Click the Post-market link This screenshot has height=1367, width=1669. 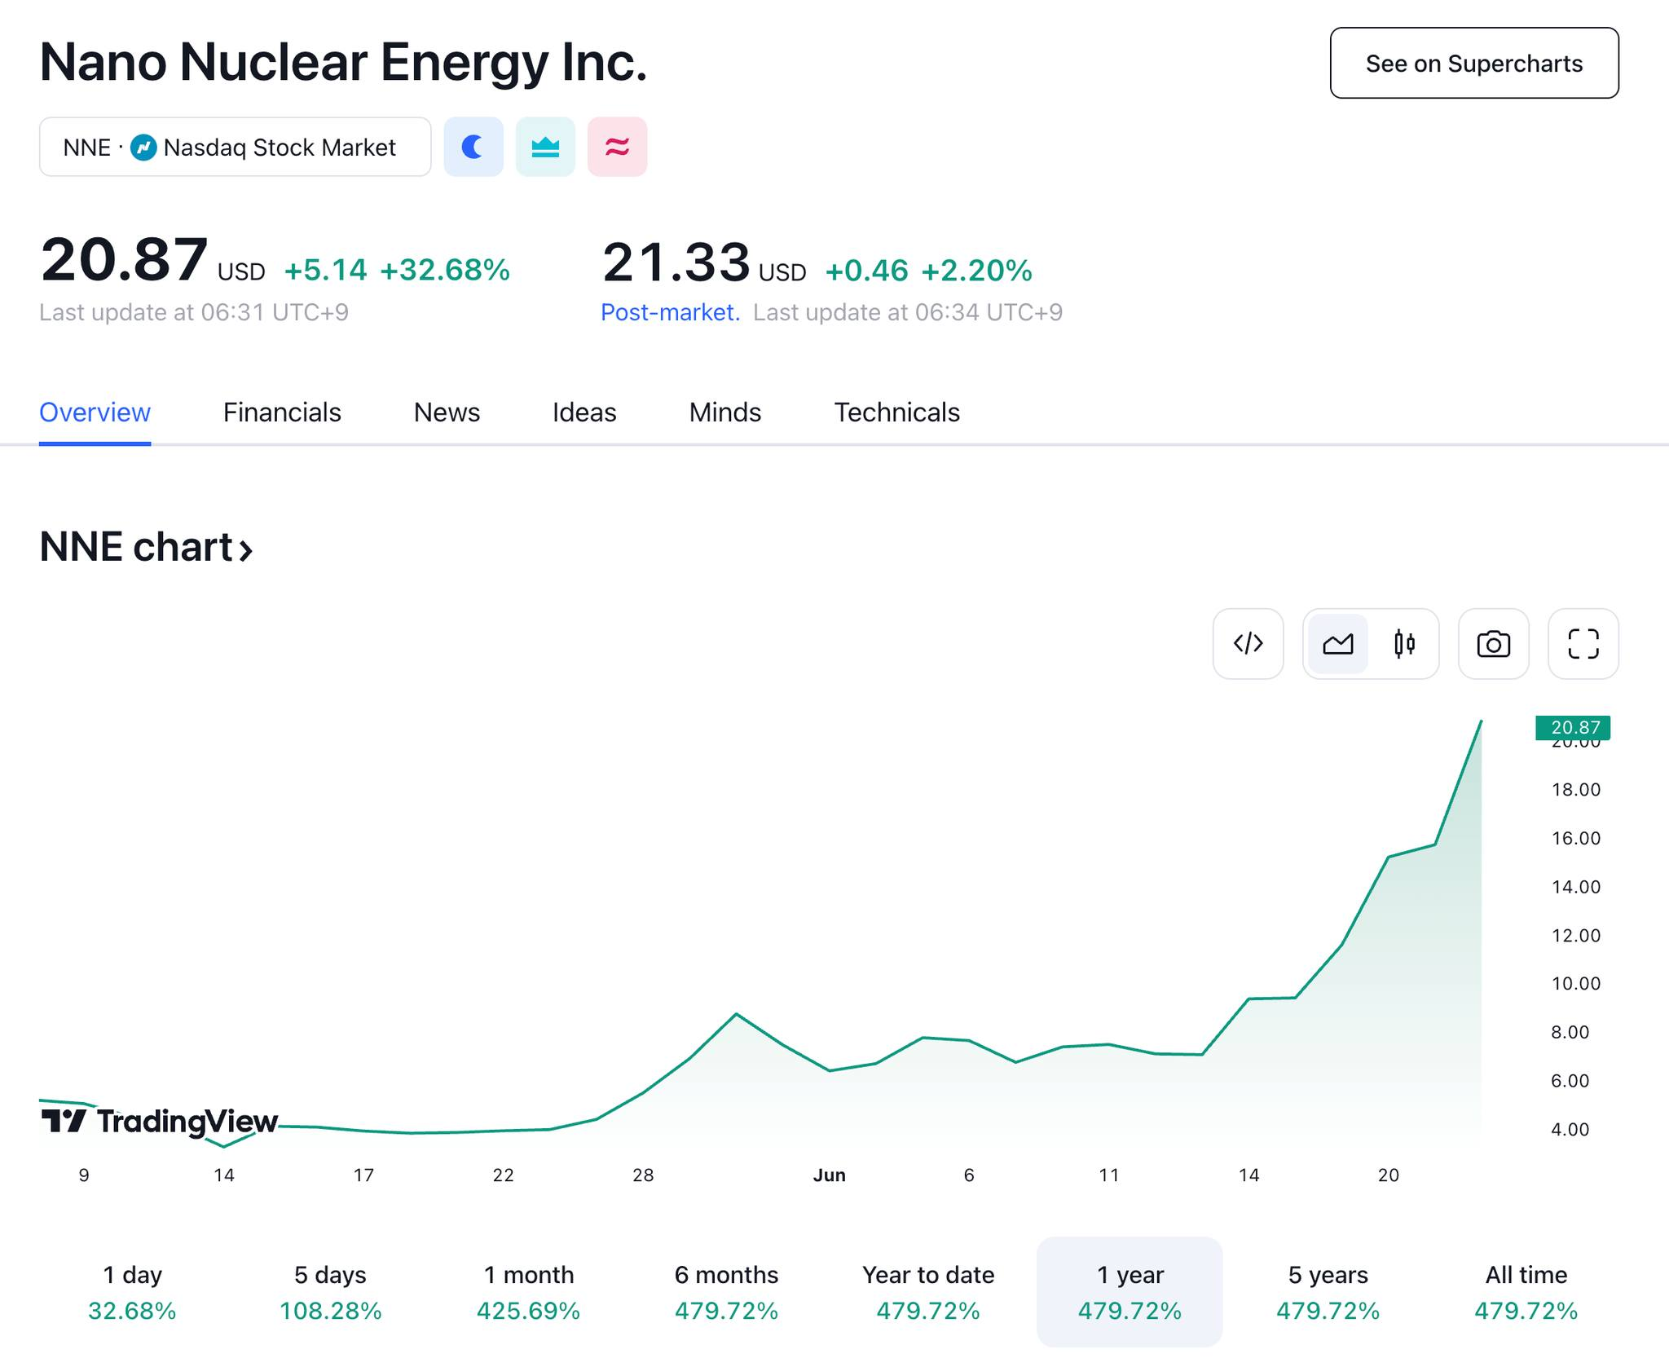click(x=670, y=312)
